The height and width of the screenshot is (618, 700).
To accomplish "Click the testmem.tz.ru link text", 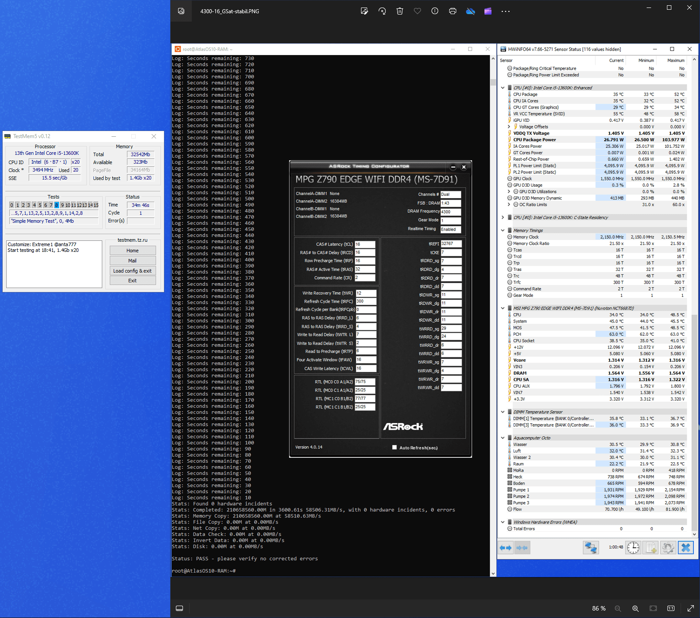I will pyautogui.click(x=133, y=240).
